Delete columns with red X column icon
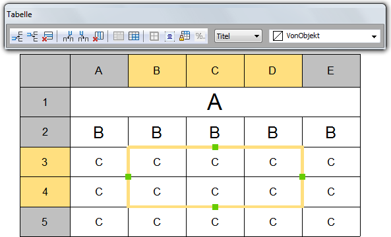The height and width of the screenshot is (237, 391). [98, 36]
